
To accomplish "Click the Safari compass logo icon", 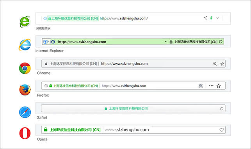I will click(25, 112).
